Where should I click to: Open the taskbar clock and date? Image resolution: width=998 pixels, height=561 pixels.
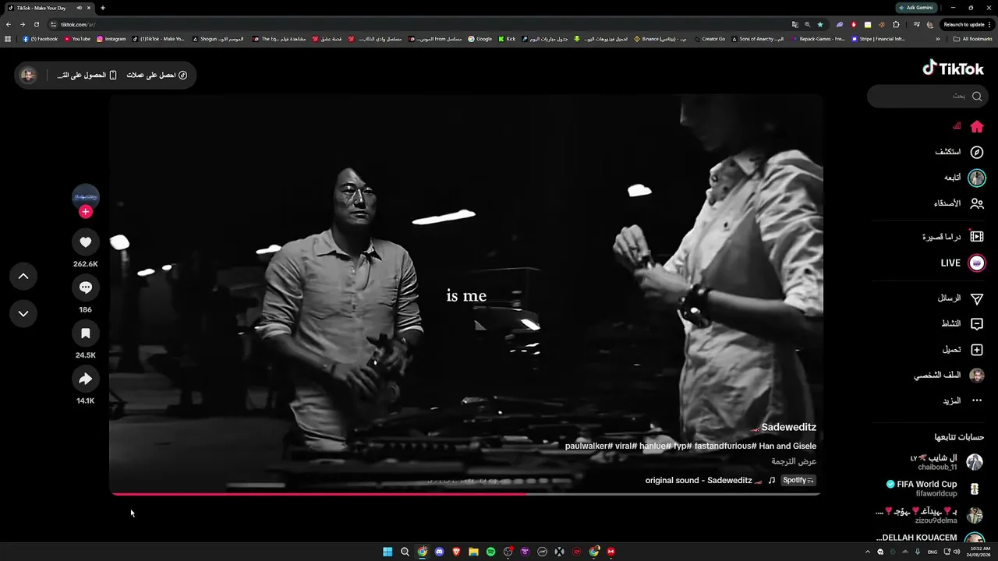[978, 552]
